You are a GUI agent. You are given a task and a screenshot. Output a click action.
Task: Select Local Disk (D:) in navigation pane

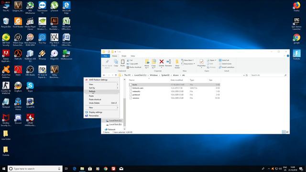pyautogui.click(x=115, y=124)
